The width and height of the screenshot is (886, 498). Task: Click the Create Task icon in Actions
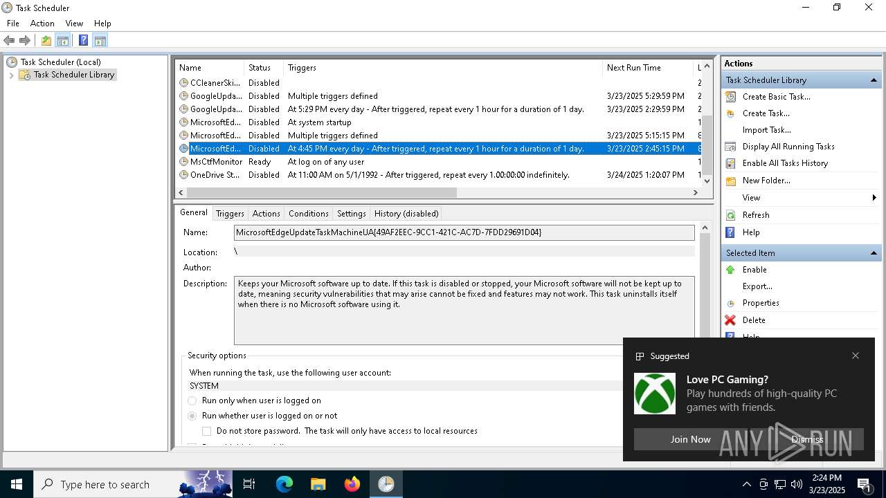point(730,113)
